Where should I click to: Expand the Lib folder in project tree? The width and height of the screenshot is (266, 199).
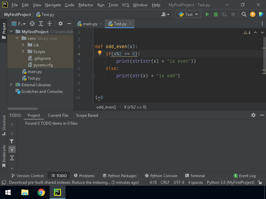click(23, 45)
